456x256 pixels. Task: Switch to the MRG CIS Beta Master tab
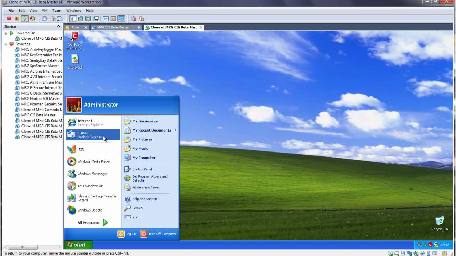113,27
